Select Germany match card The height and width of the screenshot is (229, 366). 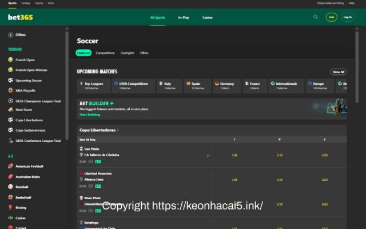(x=226, y=86)
